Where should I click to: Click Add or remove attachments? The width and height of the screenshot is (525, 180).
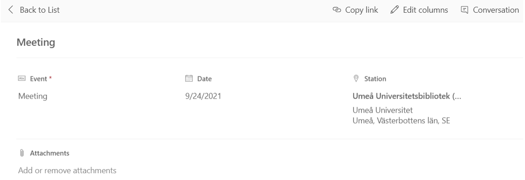(x=67, y=170)
